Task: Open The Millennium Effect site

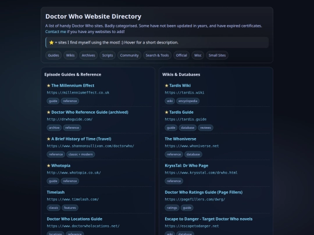Action: coord(73,85)
